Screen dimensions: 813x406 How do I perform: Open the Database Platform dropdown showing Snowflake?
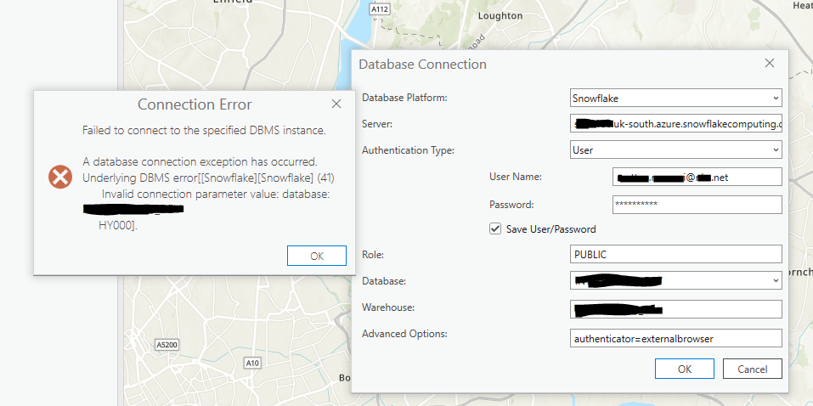point(675,98)
